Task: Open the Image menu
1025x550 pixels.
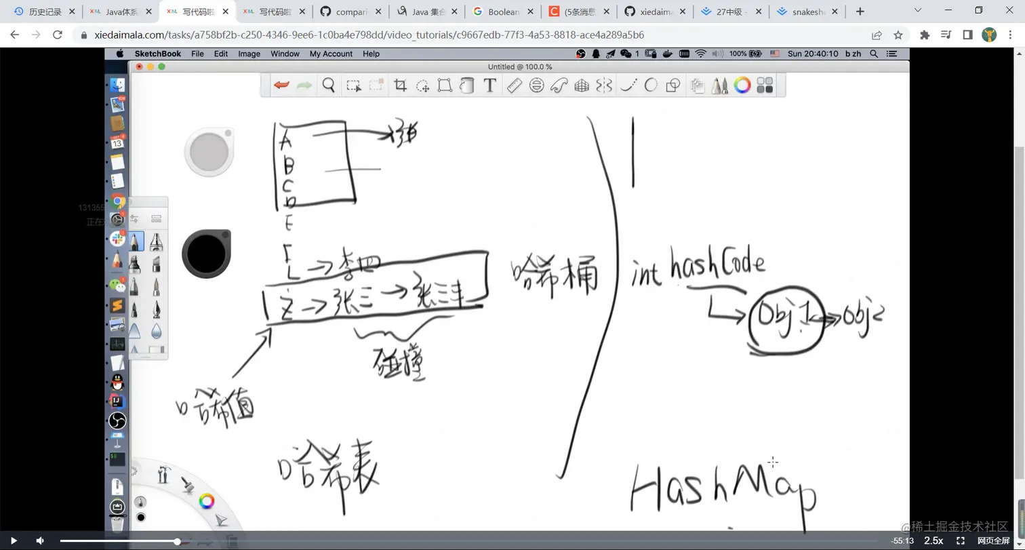Action: coord(249,54)
